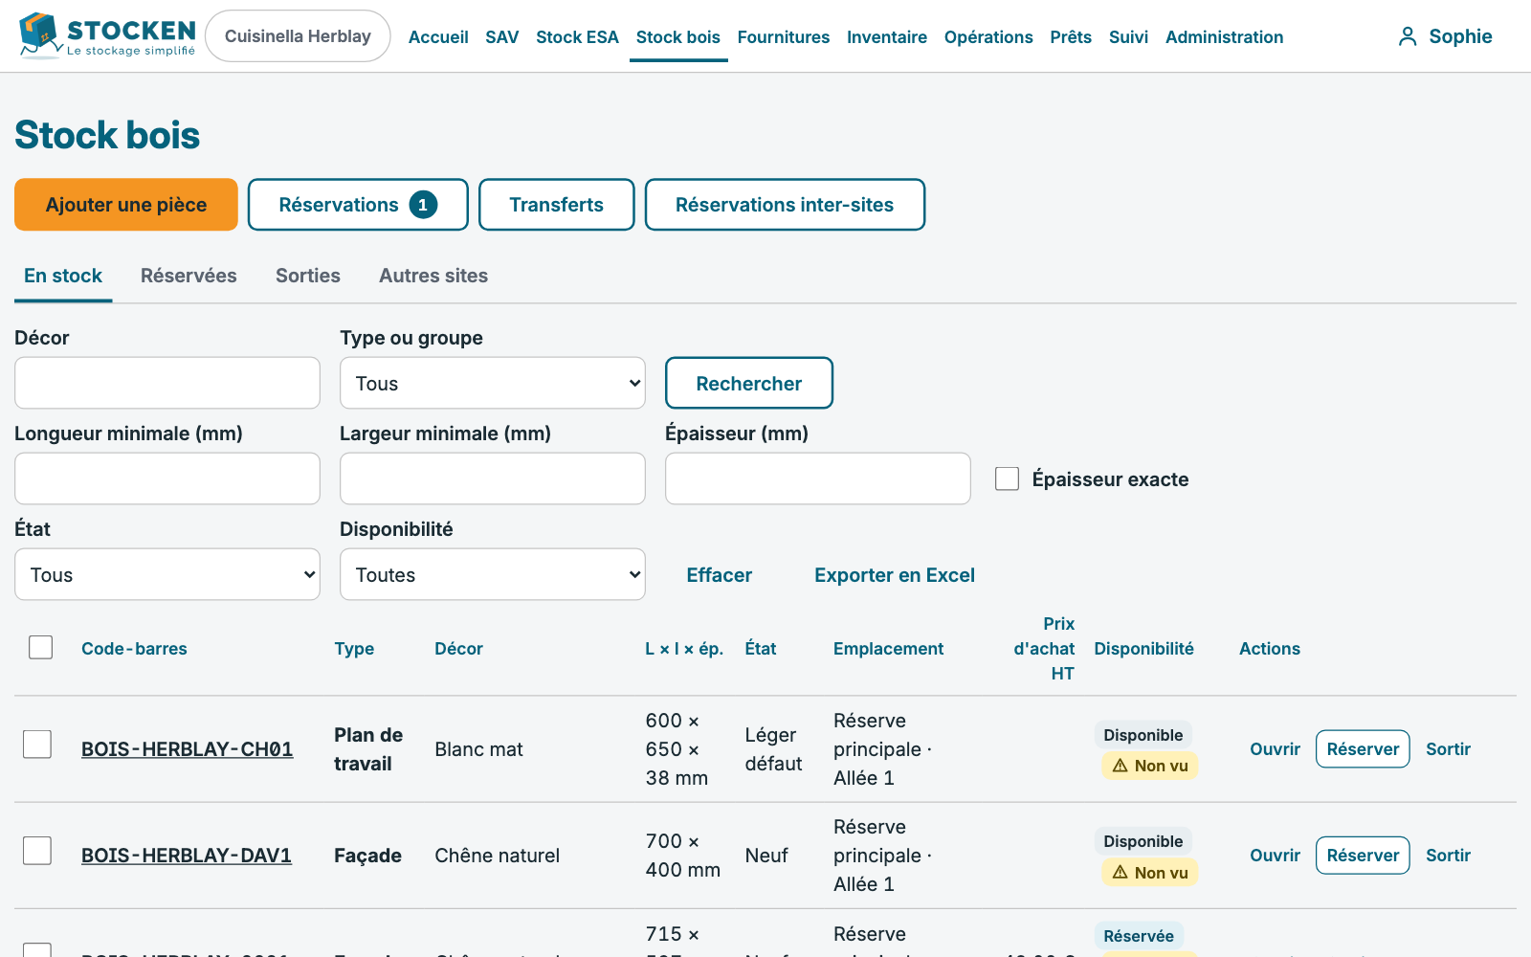The height and width of the screenshot is (957, 1531).
Task: Click the Réservations count badge
Action: point(423,205)
